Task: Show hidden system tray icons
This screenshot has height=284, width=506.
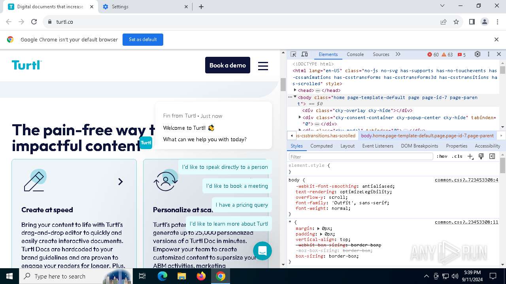Action: pyautogui.click(x=426, y=276)
